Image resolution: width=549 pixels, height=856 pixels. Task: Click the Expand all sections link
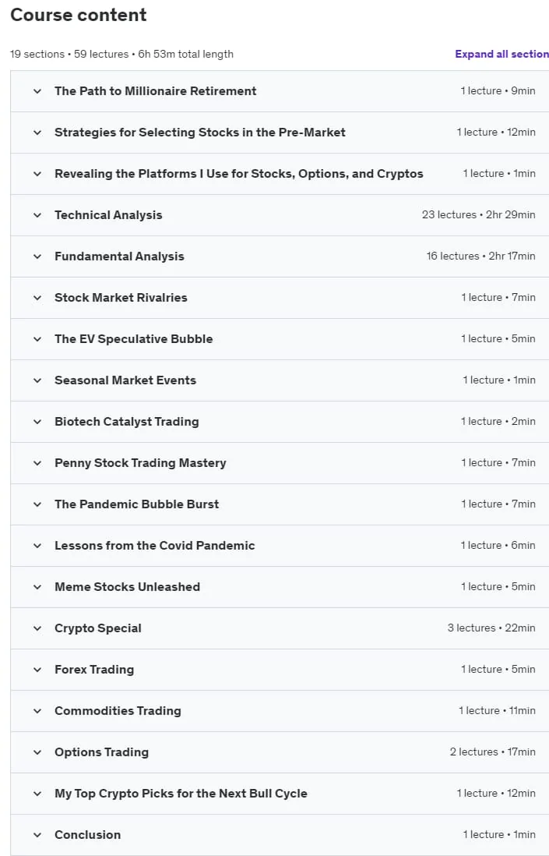coord(501,54)
